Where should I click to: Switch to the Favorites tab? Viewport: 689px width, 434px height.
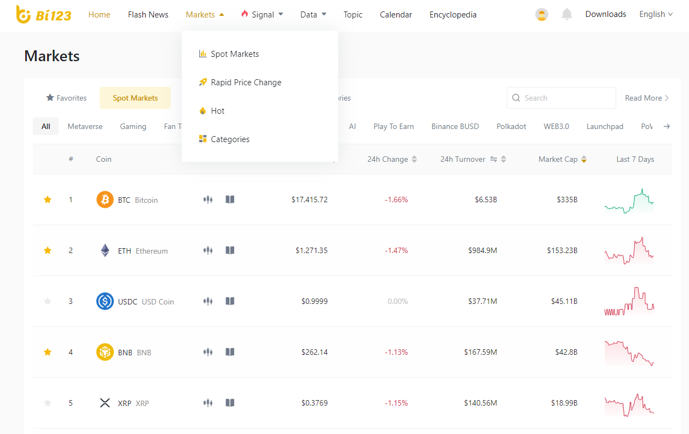pyautogui.click(x=66, y=98)
